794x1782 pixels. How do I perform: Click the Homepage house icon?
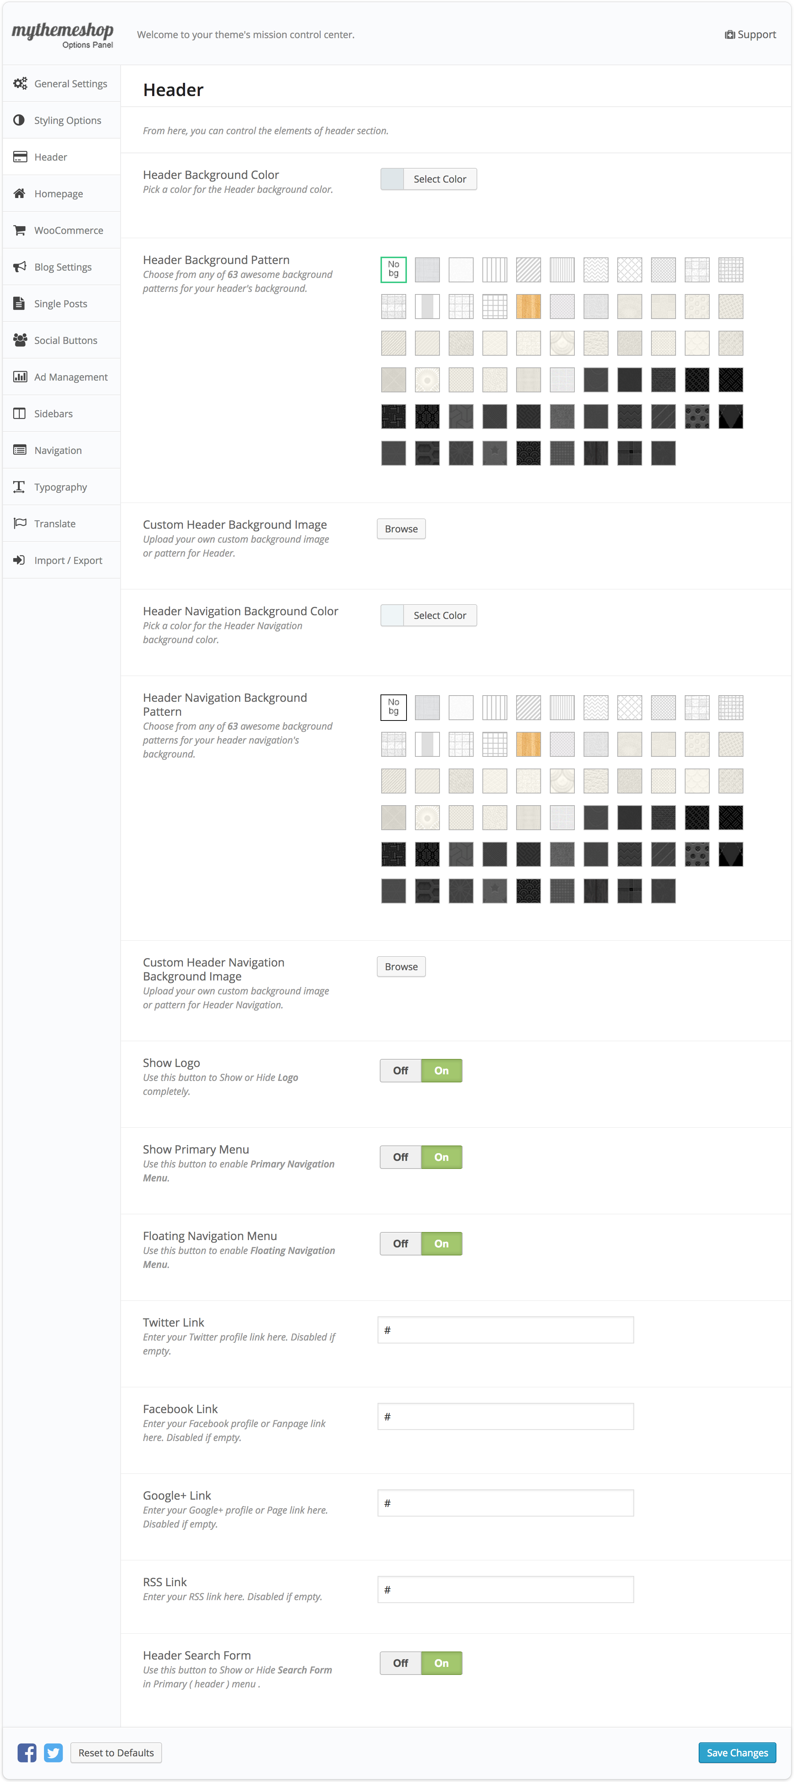(x=19, y=194)
